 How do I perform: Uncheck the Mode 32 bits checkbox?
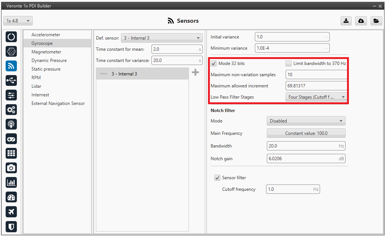coord(214,63)
